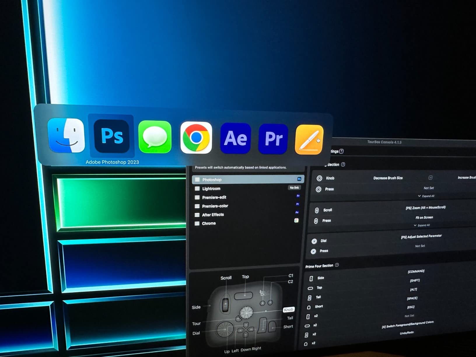The width and height of the screenshot is (476, 357).
Task: Select the After Effects preset
Action: [213, 215]
